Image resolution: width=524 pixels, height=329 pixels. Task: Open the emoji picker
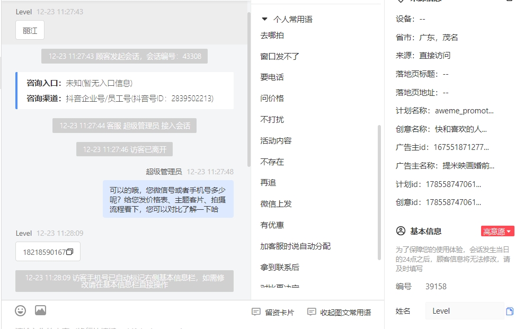coord(20,310)
